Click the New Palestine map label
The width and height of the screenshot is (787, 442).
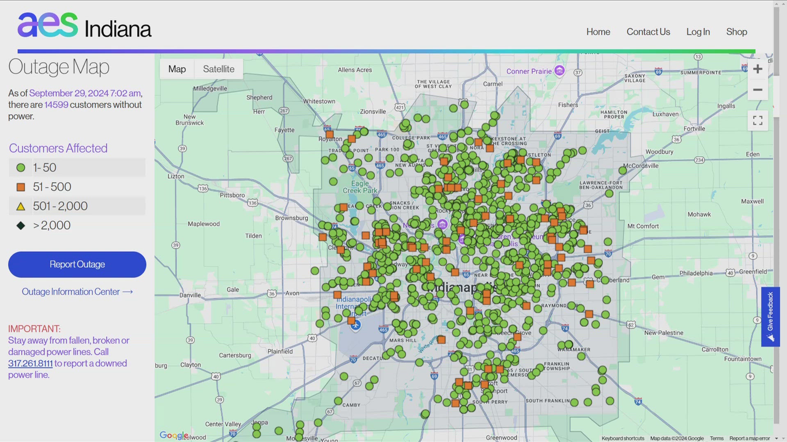click(664, 333)
